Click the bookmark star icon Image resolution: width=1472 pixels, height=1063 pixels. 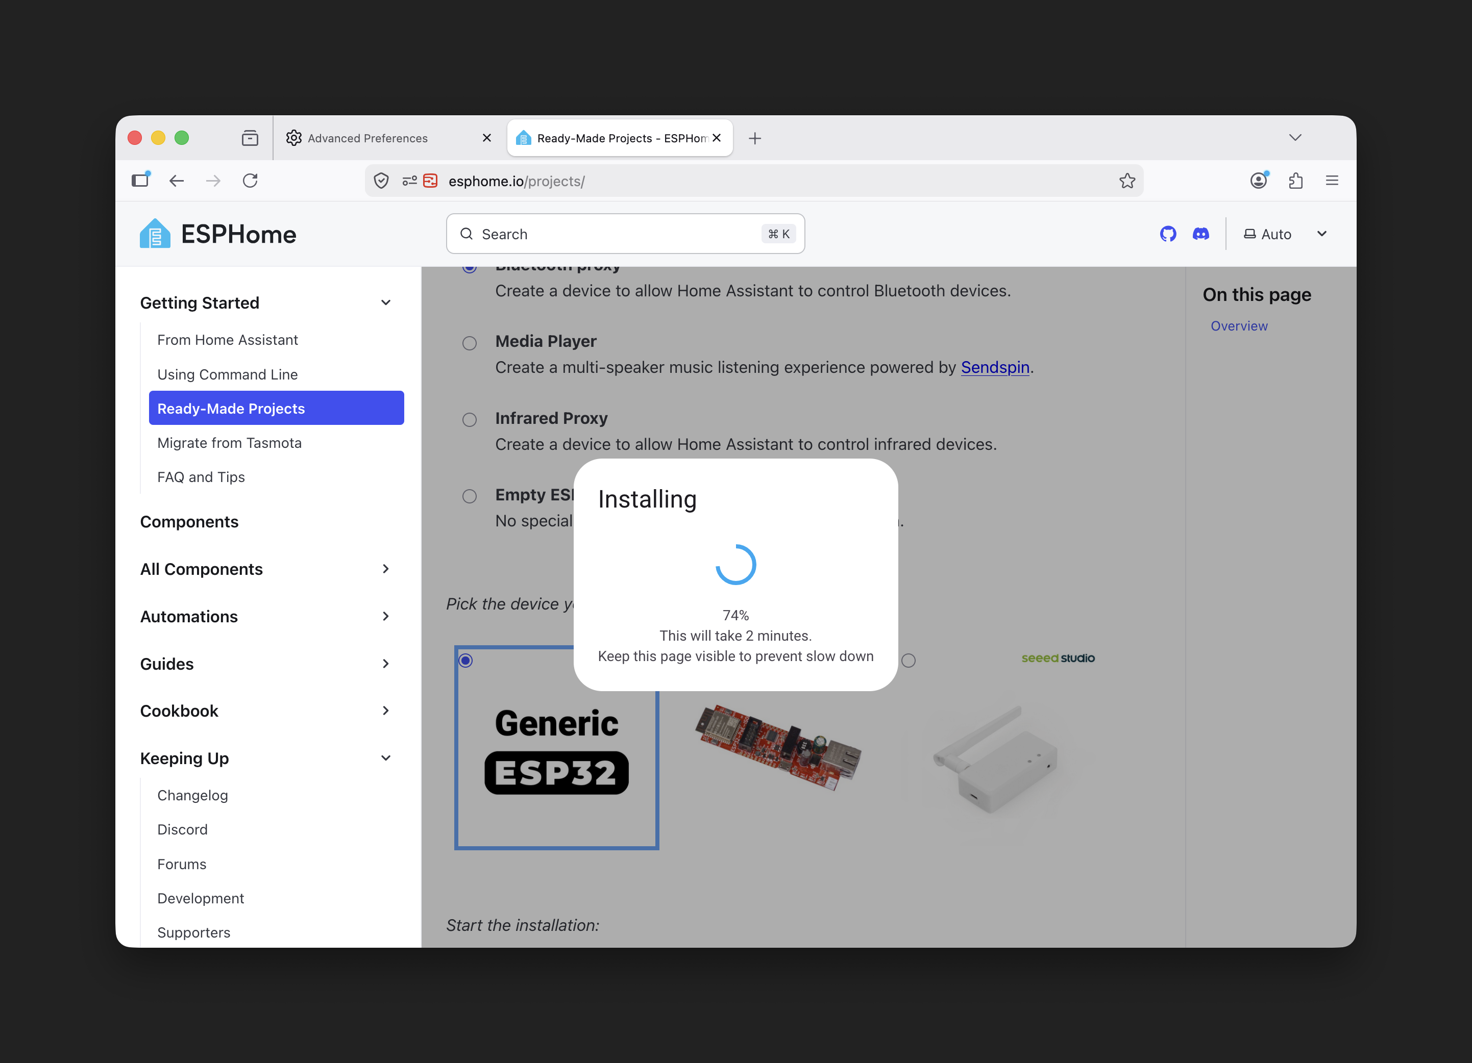[x=1127, y=181]
